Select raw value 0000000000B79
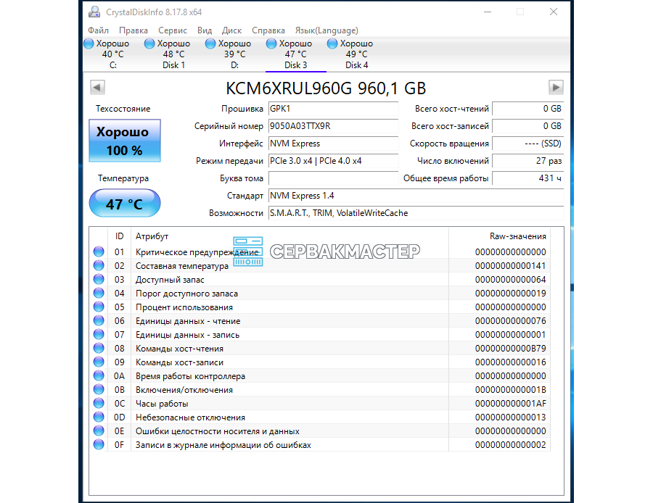 (510, 348)
